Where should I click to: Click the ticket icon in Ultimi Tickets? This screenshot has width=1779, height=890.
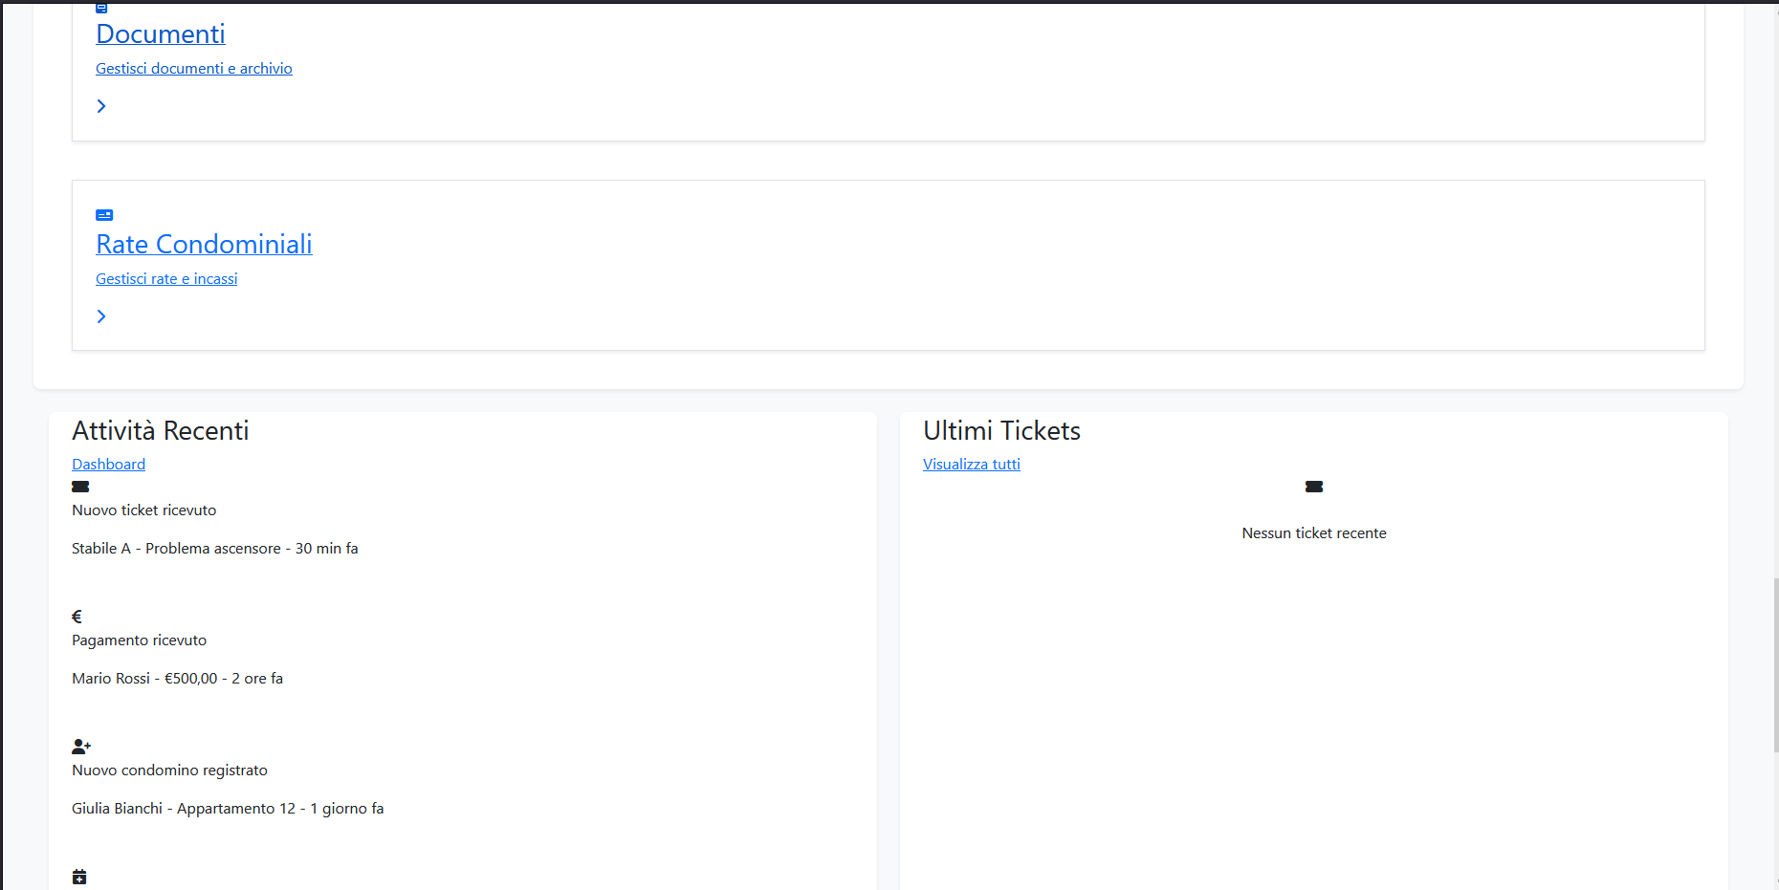click(x=1314, y=487)
